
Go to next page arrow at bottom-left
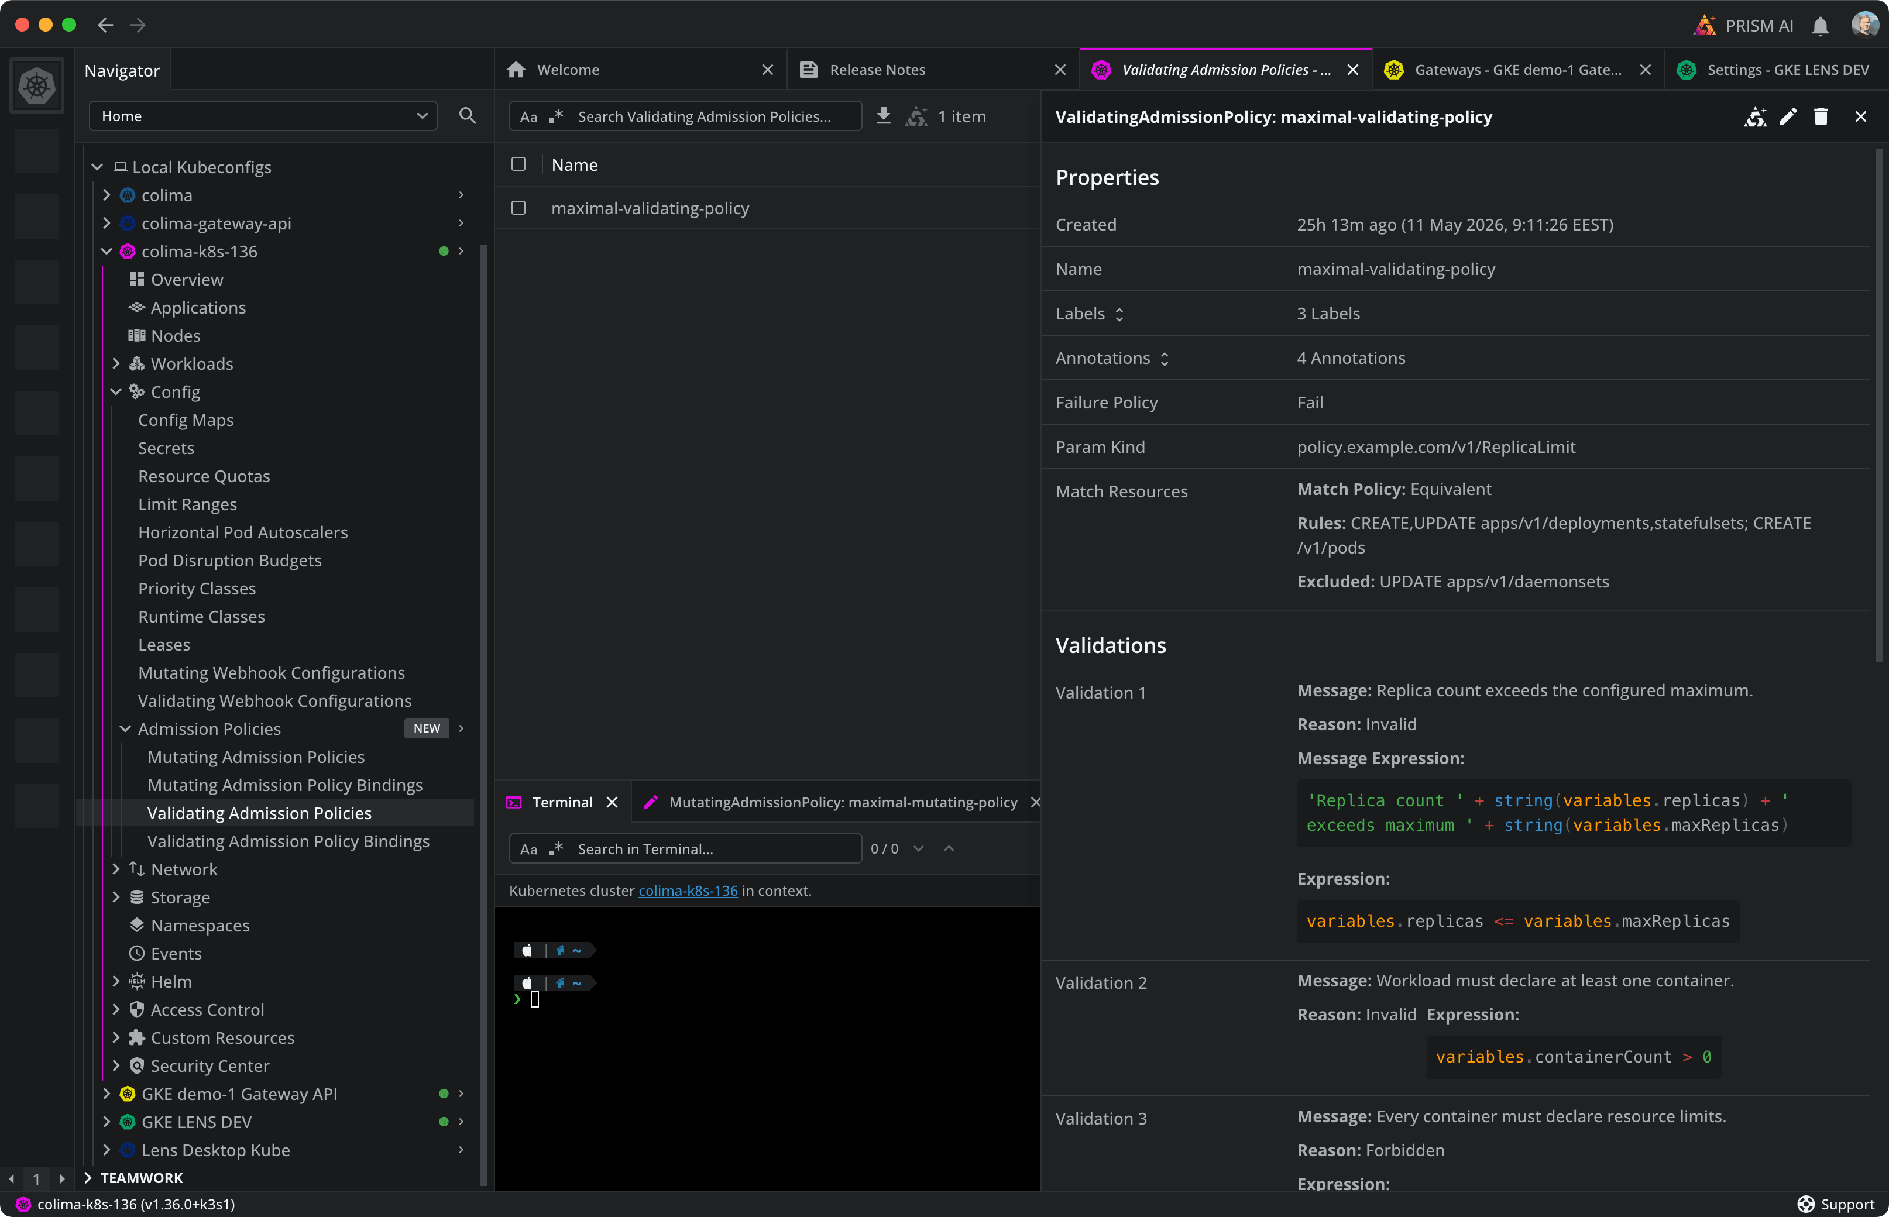click(x=61, y=1178)
